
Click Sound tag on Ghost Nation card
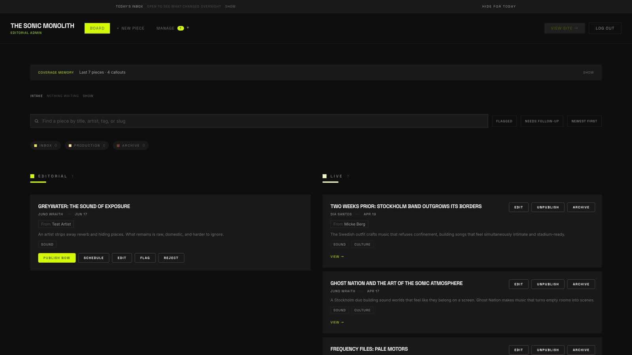pyautogui.click(x=340, y=310)
